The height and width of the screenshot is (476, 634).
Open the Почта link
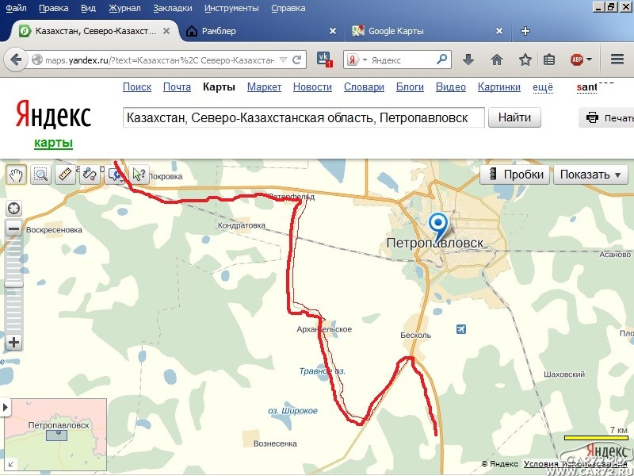[177, 87]
